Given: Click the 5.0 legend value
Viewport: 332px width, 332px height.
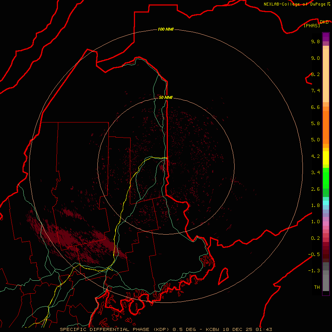Looking at the screenshot, I should click(315, 140).
